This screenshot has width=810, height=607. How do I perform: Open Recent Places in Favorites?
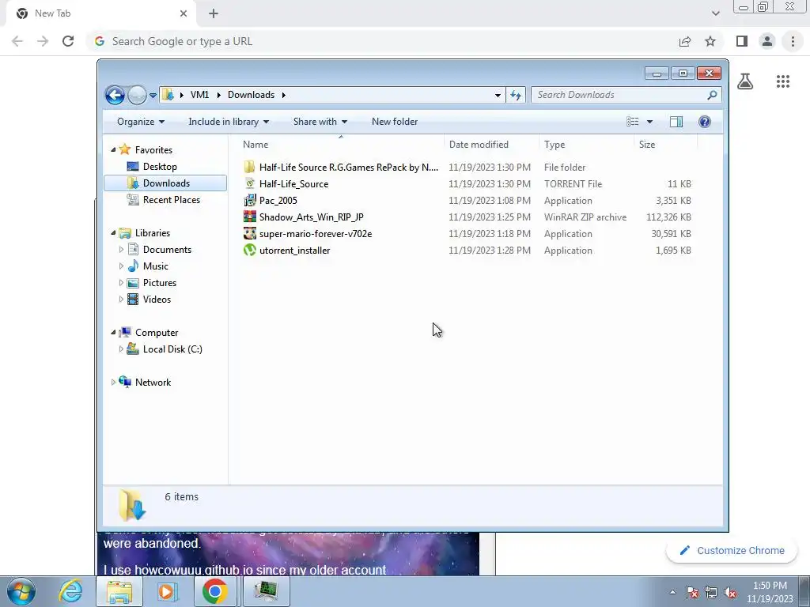[x=171, y=200]
